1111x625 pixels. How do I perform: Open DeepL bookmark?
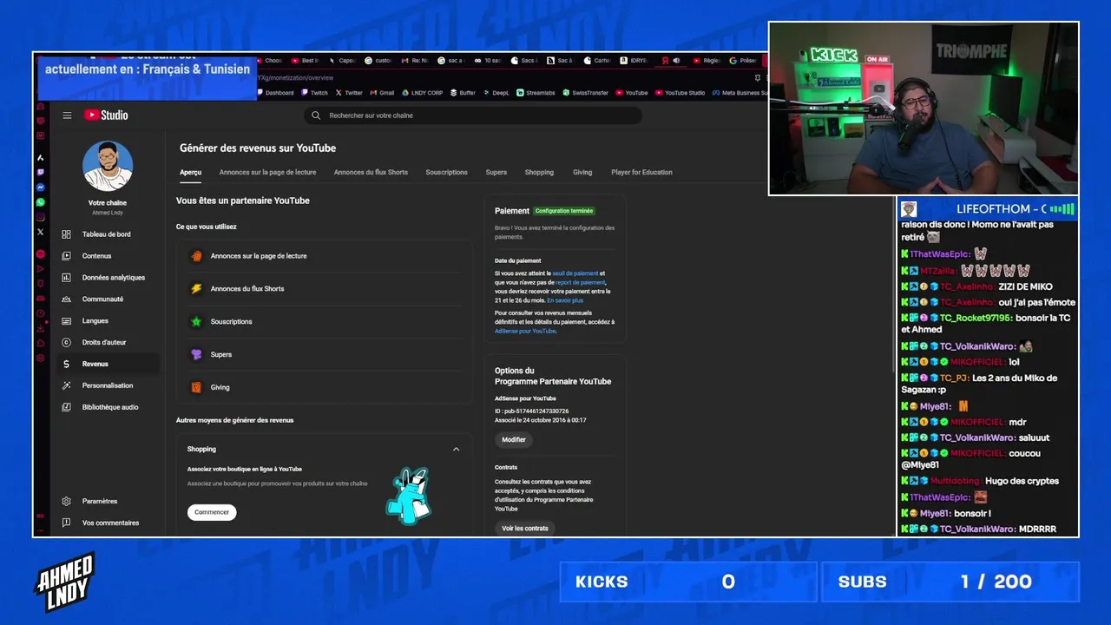tap(496, 93)
